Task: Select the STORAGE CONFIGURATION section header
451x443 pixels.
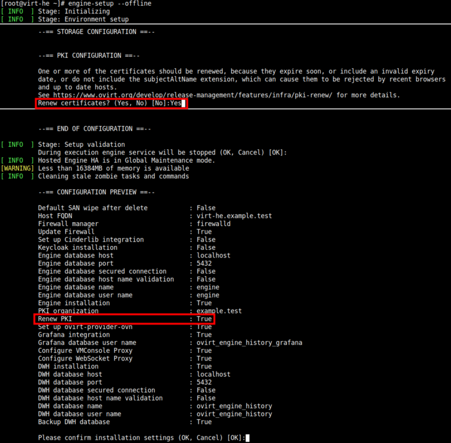Action: 96,32
